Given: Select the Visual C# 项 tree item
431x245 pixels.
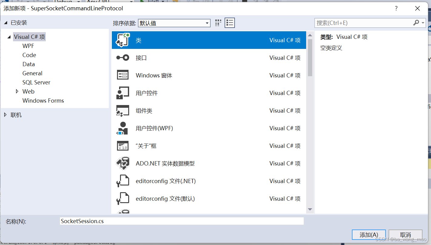Looking at the screenshot, I should 29,37.
